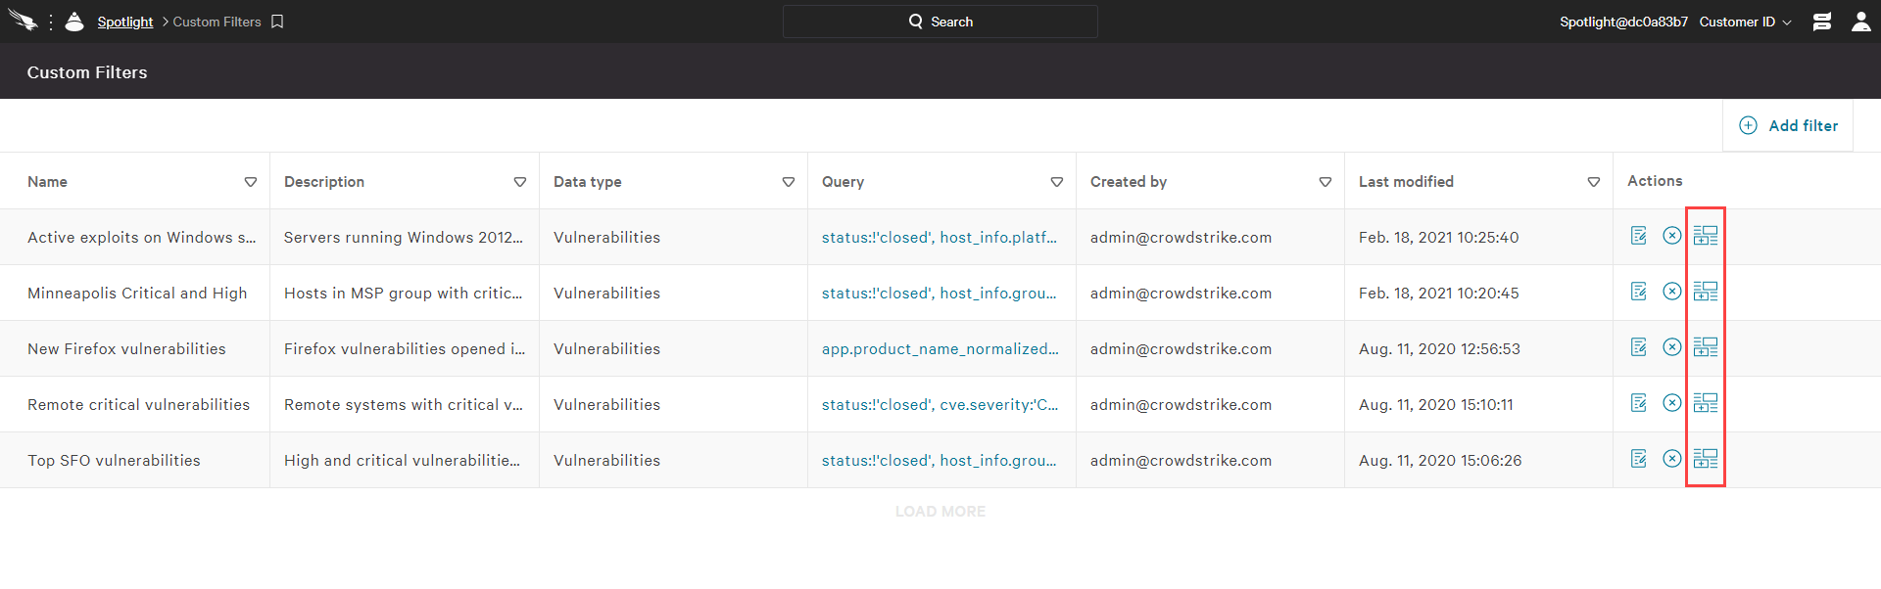Create dashboard from Active exploits filter
Image resolution: width=1881 pixels, height=589 pixels.
point(1706,236)
